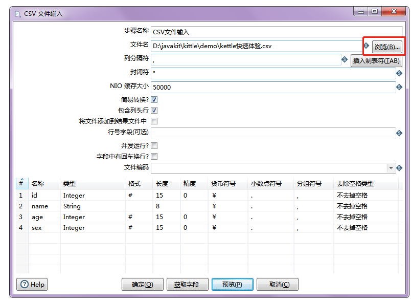Click the 浏览(B)... browse button
Screen dimensions: 411x300
[x=387, y=47]
